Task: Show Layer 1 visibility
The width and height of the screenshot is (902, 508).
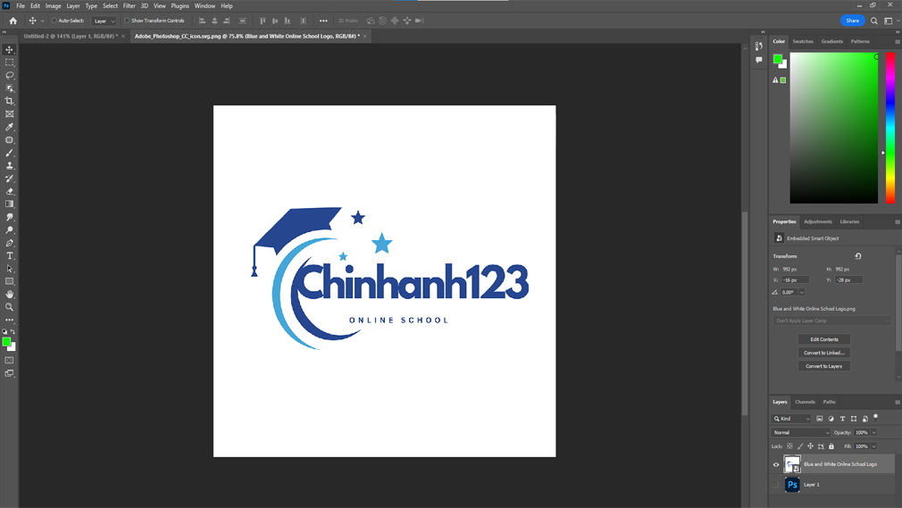Action: [x=776, y=485]
